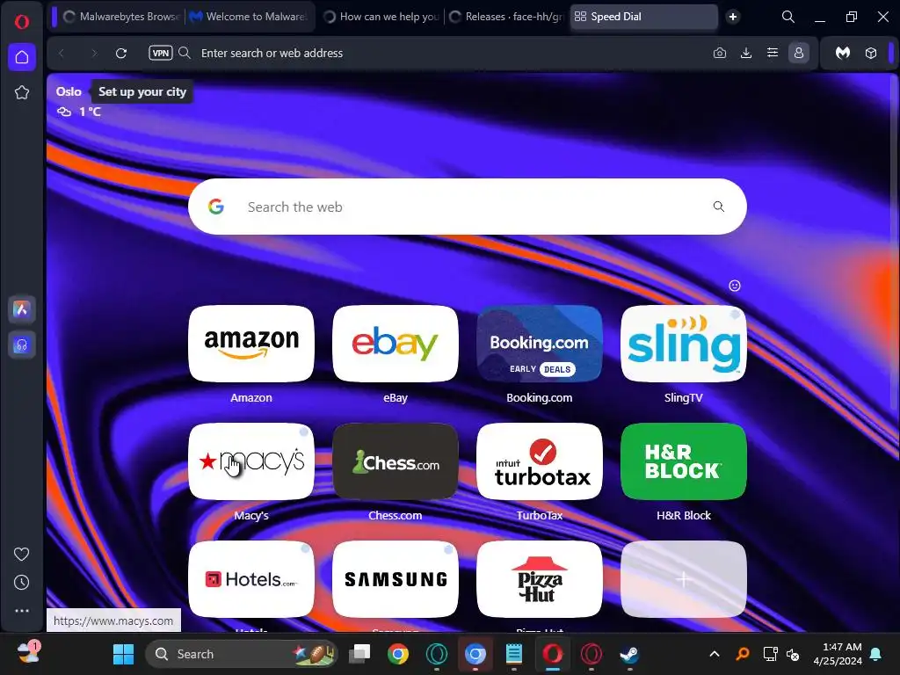
Task: Open the Home sidebar button
Action: [x=22, y=57]
